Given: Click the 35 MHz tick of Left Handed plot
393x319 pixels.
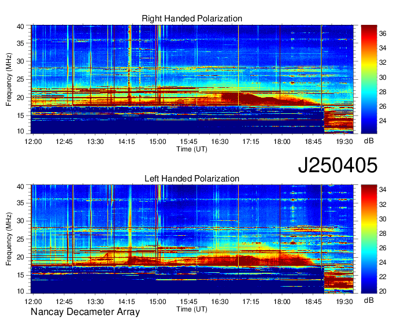Looking at the screenshot, I should click(21, 203).
